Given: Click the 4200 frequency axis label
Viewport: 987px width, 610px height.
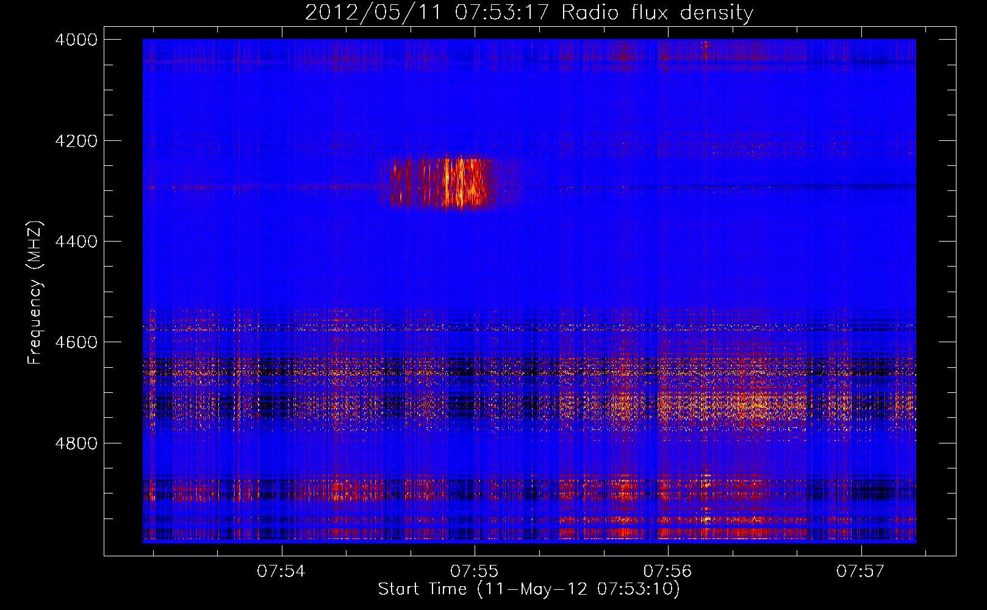Looking at the screenshot, I should pos(76,141).
